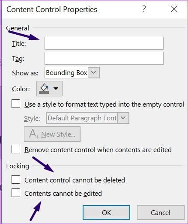Tick Content control cannot be deleted
This screenshot has width=188, height=224.
(16, 179)
